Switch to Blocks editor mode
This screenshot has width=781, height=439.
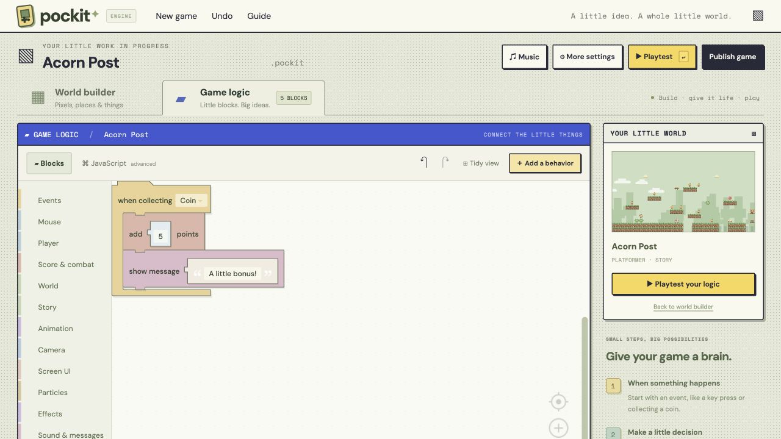pyautogui.click(x=49, y=163)
